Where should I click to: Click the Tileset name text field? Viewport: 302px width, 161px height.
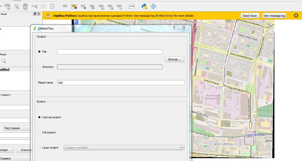point(121,83)
